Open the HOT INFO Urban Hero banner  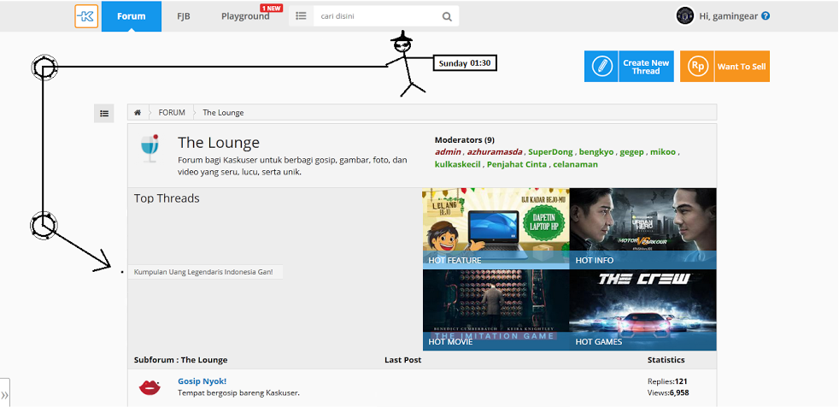642,228
